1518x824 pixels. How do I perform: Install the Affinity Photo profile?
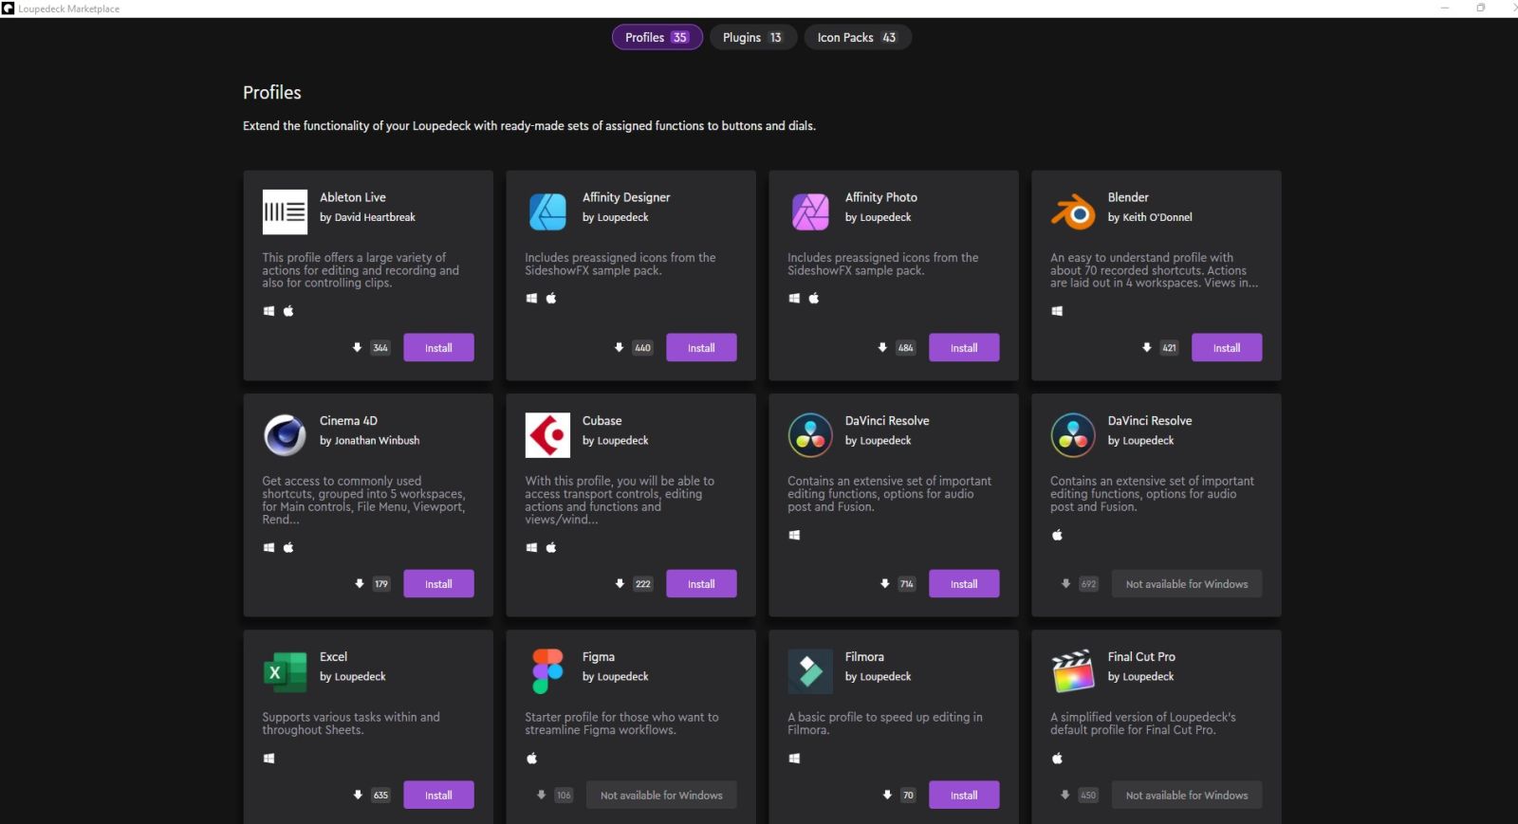coord(964,348)
